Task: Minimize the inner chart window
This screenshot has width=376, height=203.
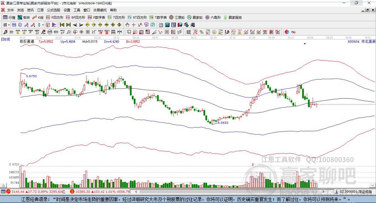Action: [363, 10]
